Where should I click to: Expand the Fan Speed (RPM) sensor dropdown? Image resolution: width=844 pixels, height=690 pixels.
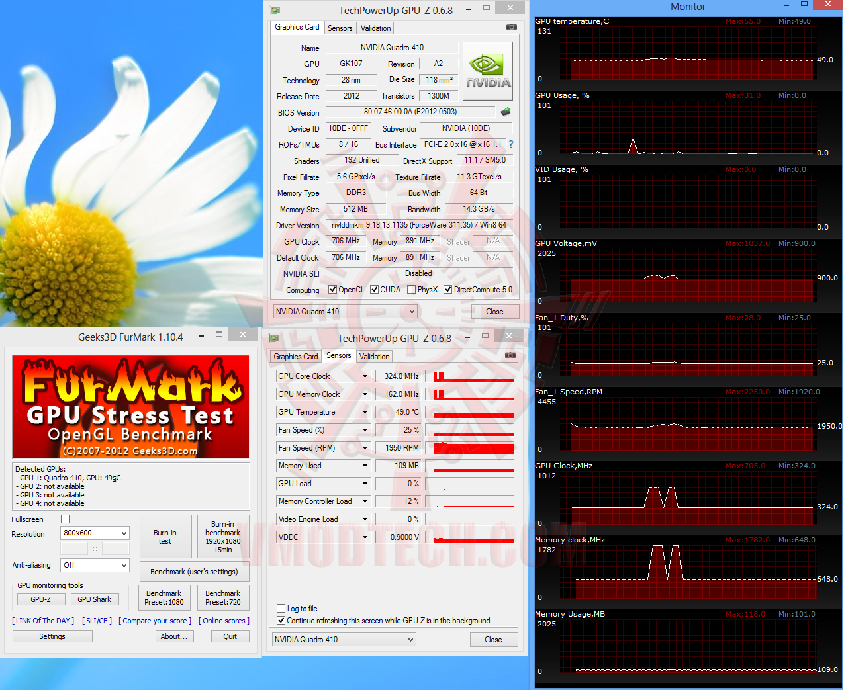click(x=365, y=448)
